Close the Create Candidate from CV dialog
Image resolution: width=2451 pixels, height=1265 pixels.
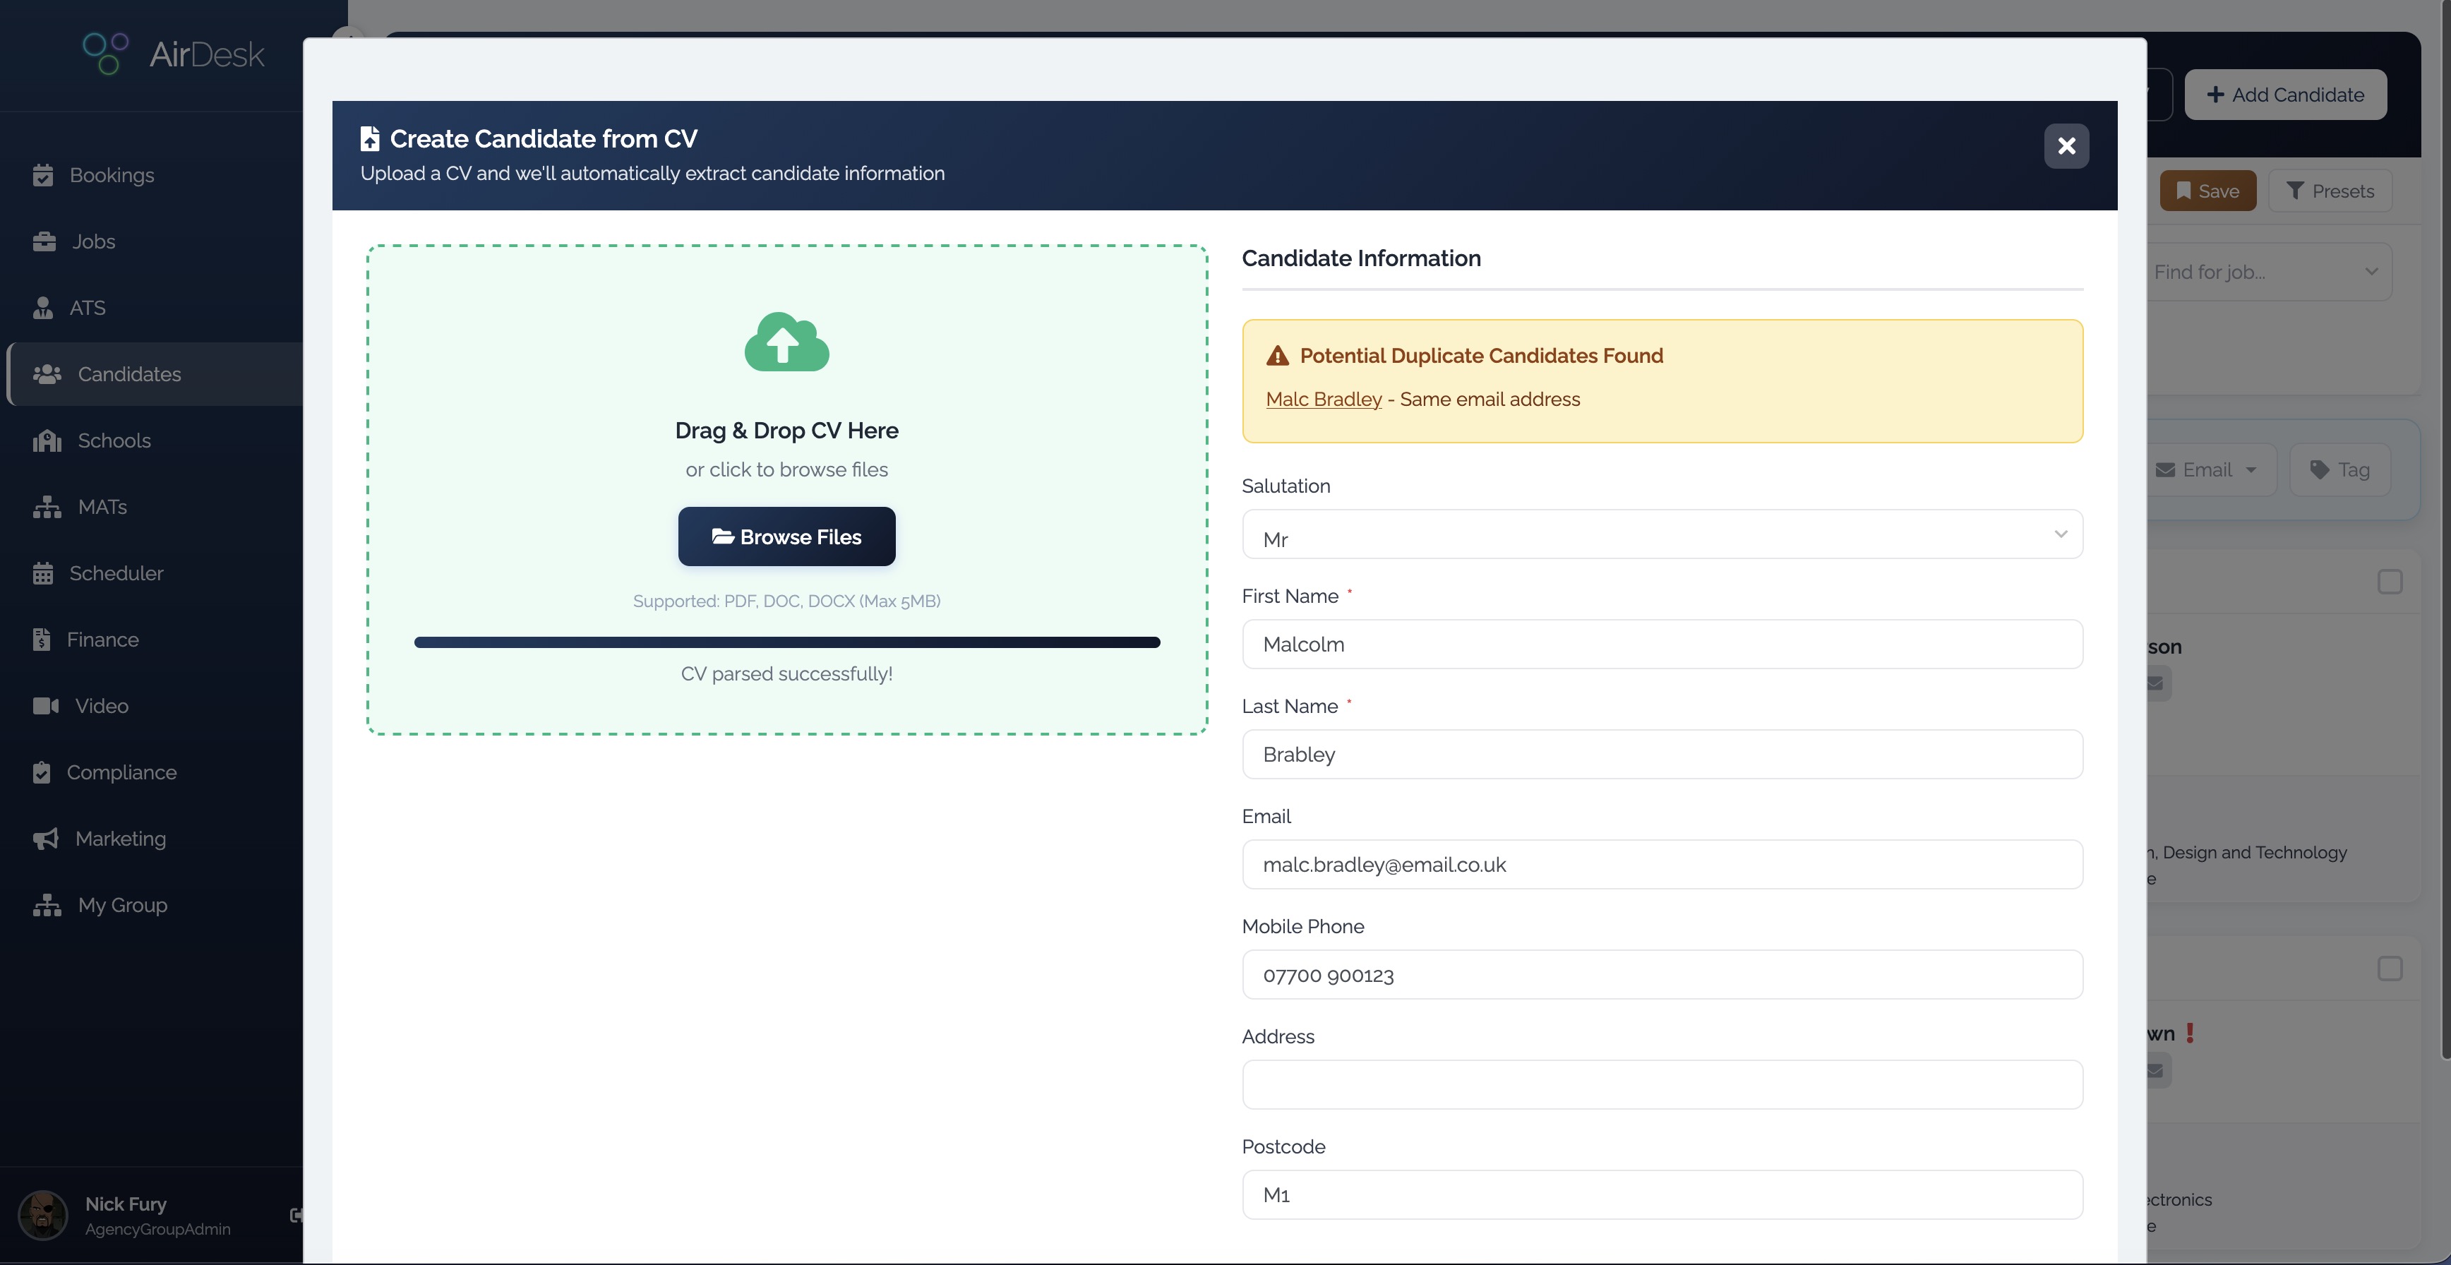point(2066,145)
